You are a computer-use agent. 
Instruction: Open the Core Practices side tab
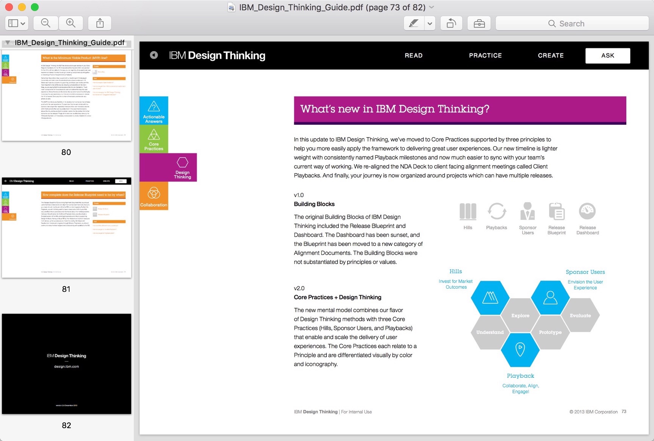tap(154, 139)
